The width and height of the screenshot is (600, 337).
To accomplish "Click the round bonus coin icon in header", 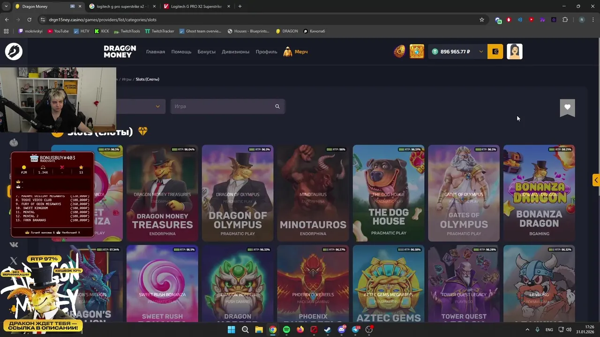I will coord(399,51).
